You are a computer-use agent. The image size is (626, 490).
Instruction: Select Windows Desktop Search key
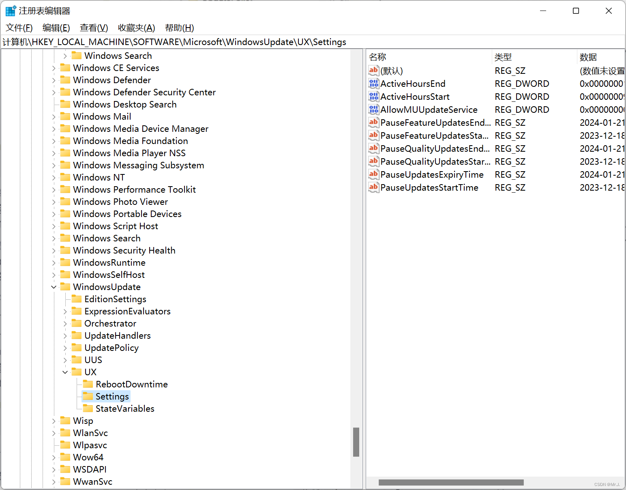point(124,104)
